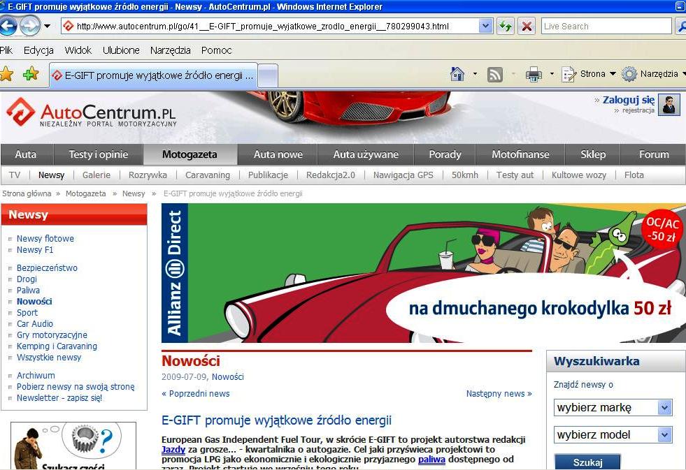
Task: Expand the Print options dropdown arrow
Action: tap(552, 74)
